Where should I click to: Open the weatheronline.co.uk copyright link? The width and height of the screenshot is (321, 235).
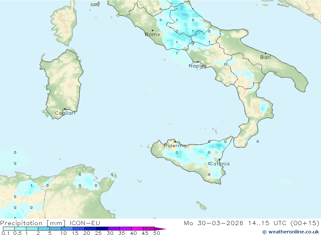291,232
